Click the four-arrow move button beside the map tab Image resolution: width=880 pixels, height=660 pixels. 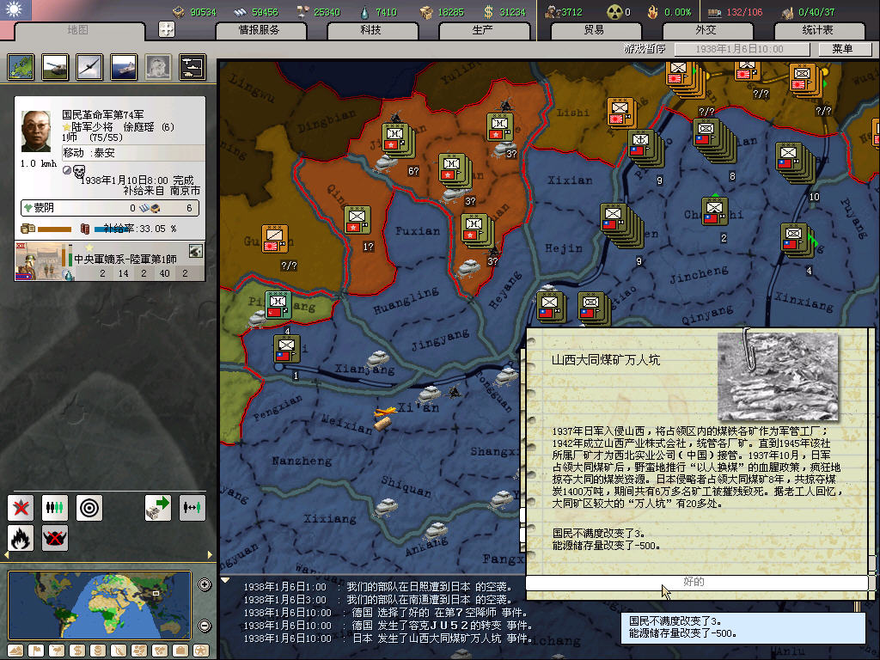[167, 29]
